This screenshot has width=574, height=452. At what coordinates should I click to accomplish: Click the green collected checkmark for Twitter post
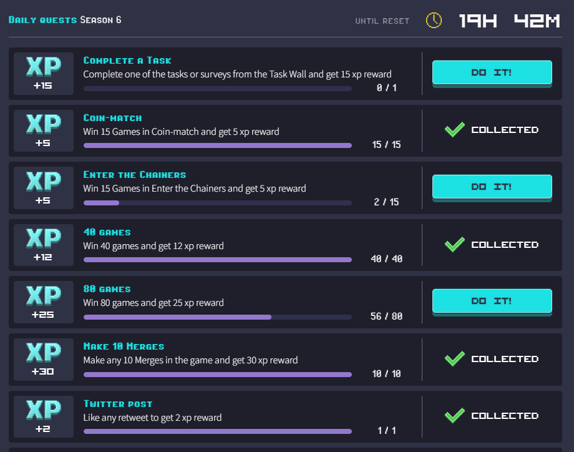click(455, 416)
